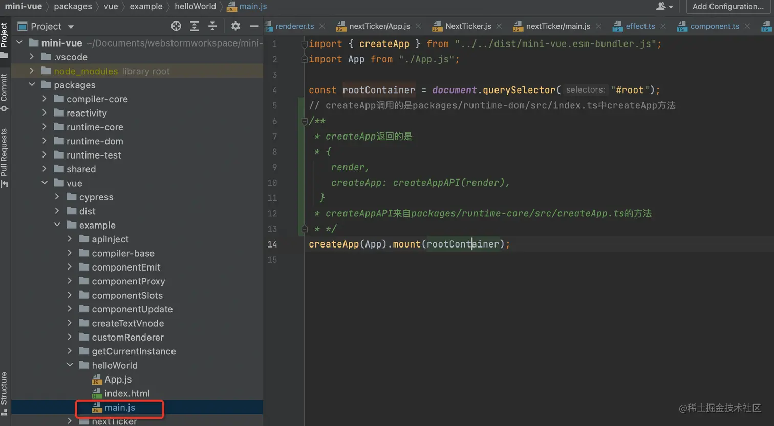
Task: Close the NextTicker.js tab
Action: click(x=499, y=26)
